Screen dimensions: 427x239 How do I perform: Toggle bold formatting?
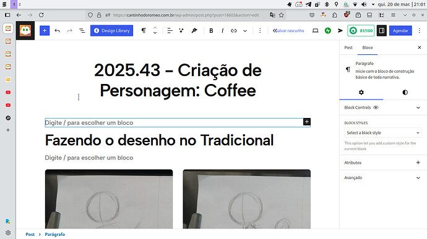coord(211,31)
